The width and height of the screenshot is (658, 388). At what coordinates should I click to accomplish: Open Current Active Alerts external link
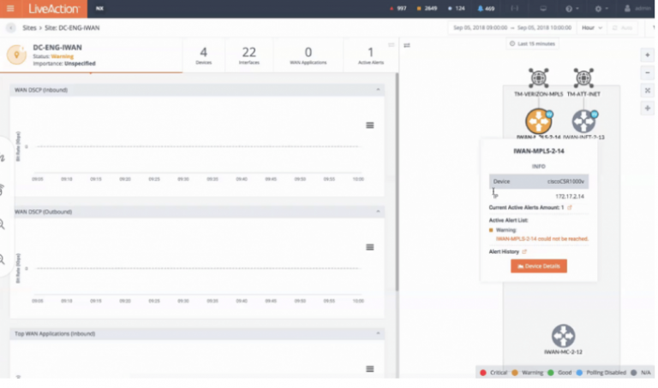[570, 207]
